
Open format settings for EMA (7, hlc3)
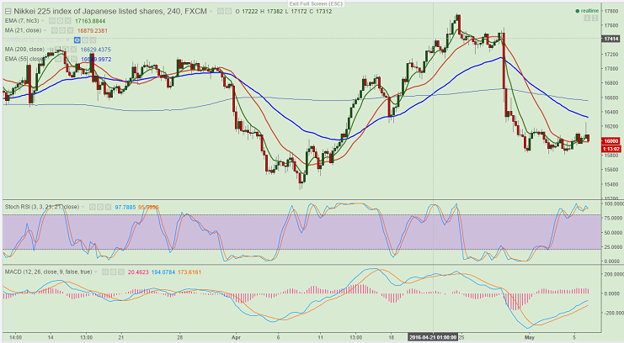60,21
